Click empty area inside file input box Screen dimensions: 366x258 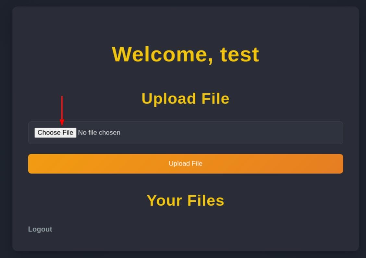[231, 133]
